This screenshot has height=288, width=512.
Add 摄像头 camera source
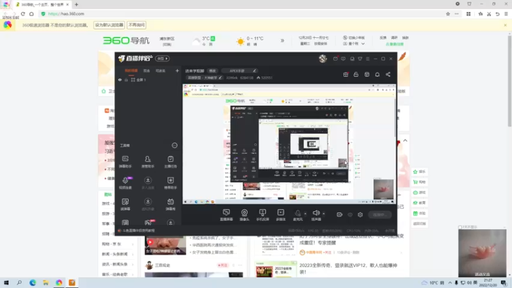[244, 215]
